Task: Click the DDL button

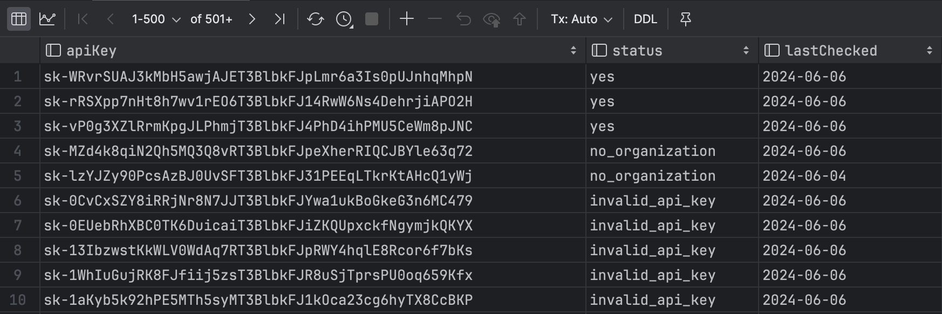Action: coord(645,19)
